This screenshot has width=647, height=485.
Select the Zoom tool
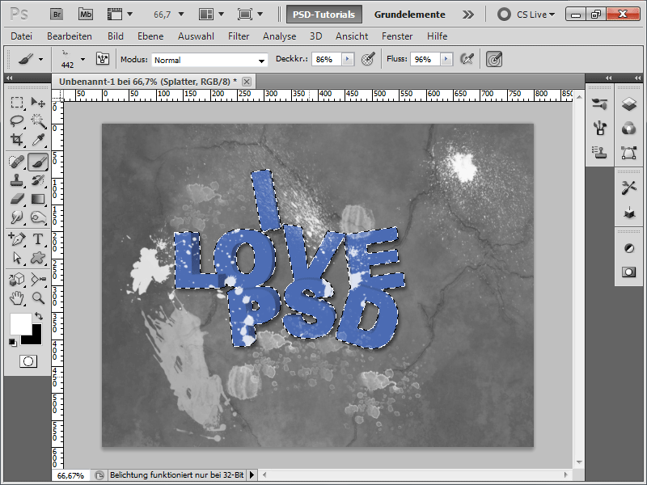[38, 297]
